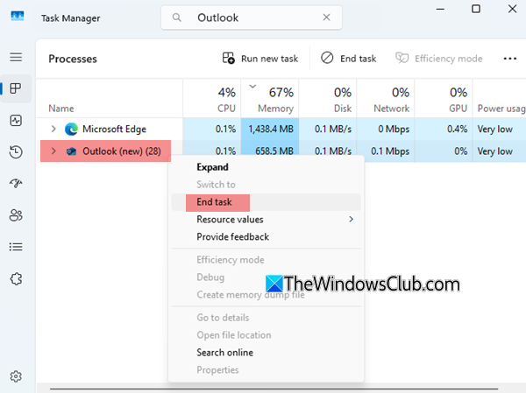526x393 pixels.
Task: Click the 1,438.4 MB memory cell
Action: click(x=270, y=129)
